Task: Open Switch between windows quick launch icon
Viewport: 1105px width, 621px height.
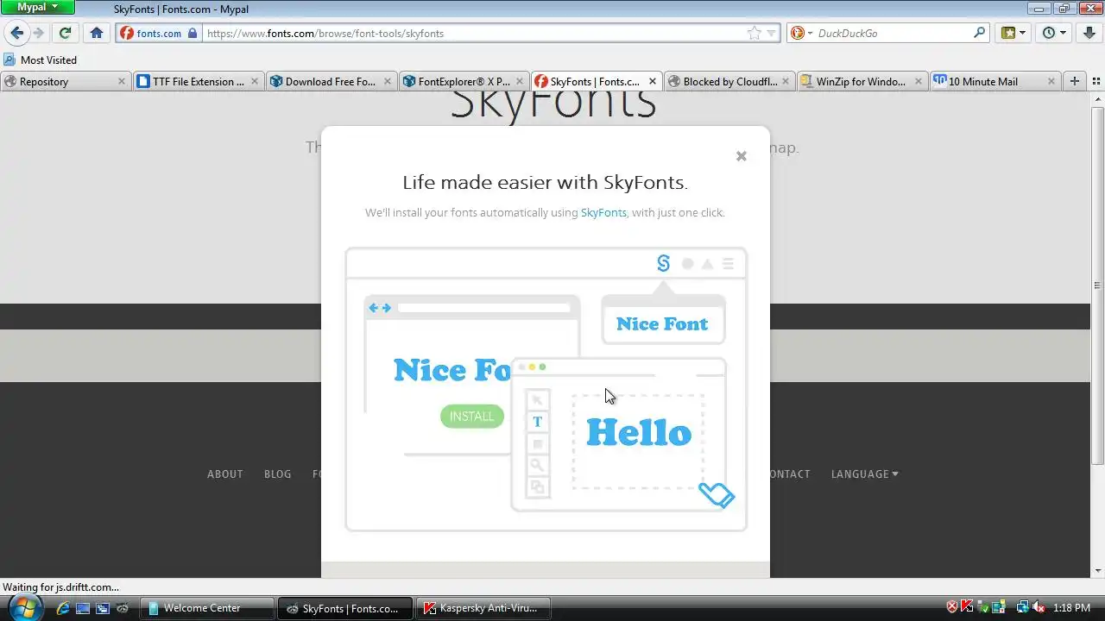Action: [102, 608]
